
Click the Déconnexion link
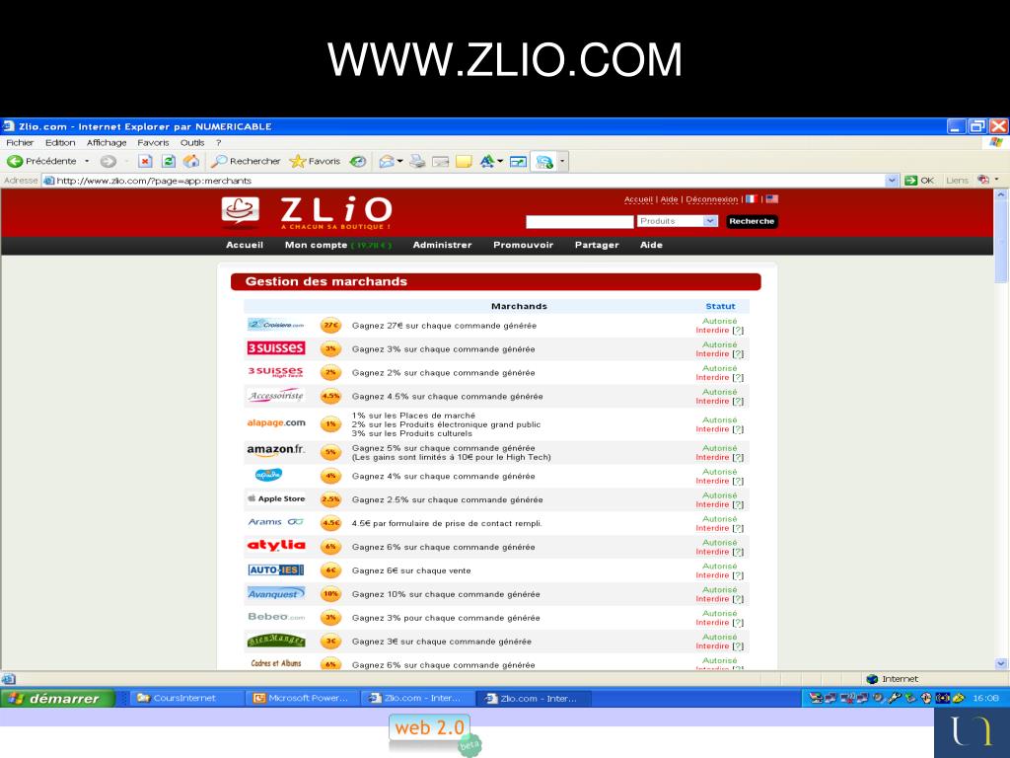pos(712,199)
